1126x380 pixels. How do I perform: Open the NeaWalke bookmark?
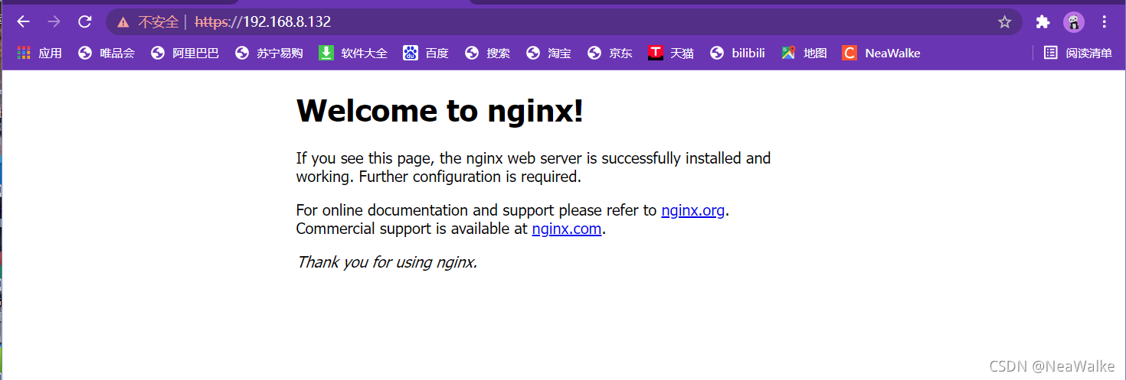point(882,53)
